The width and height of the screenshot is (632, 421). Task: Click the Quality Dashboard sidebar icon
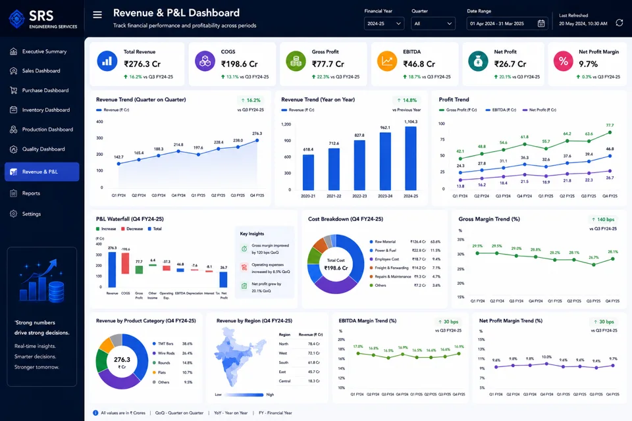[13, 149]
